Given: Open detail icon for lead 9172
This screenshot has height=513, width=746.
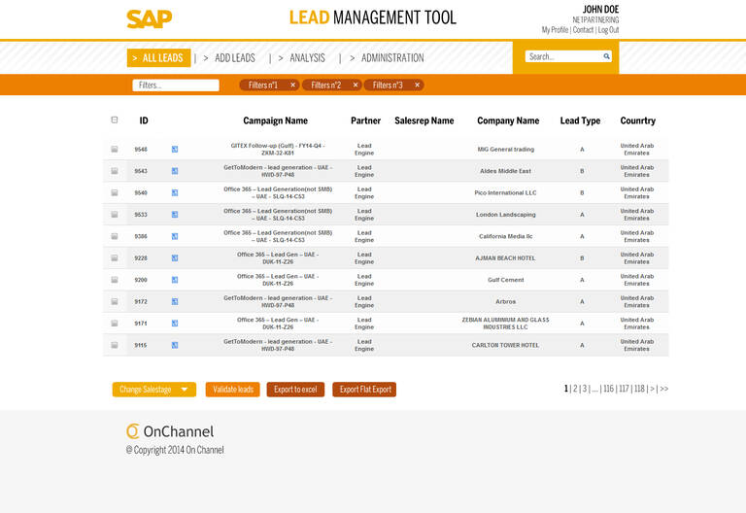Looking at the screenshot, I should (x=175, y=302).
